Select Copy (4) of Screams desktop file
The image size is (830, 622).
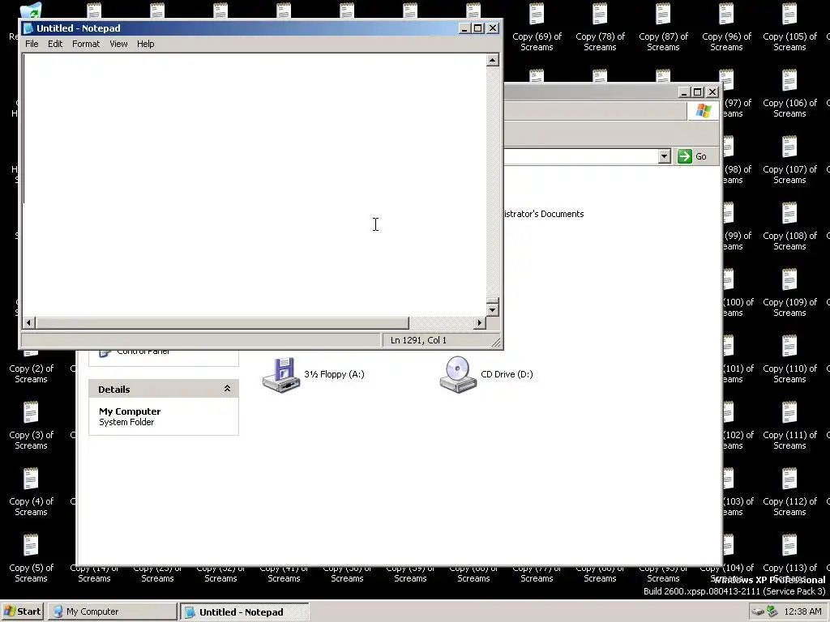(x=31, y=492)
